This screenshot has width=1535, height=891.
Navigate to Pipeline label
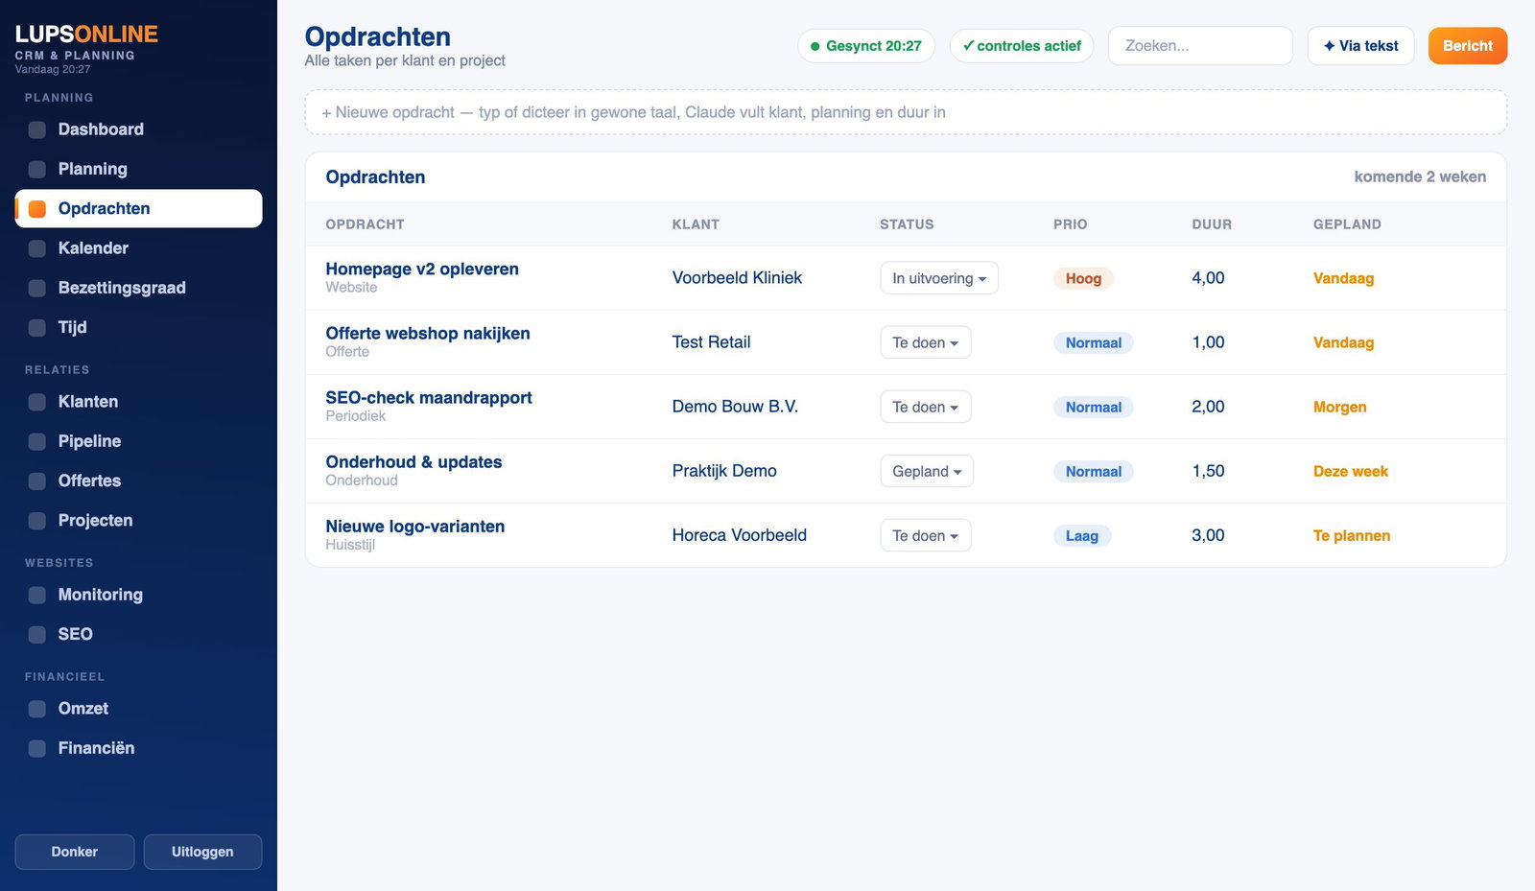(89, 441)
